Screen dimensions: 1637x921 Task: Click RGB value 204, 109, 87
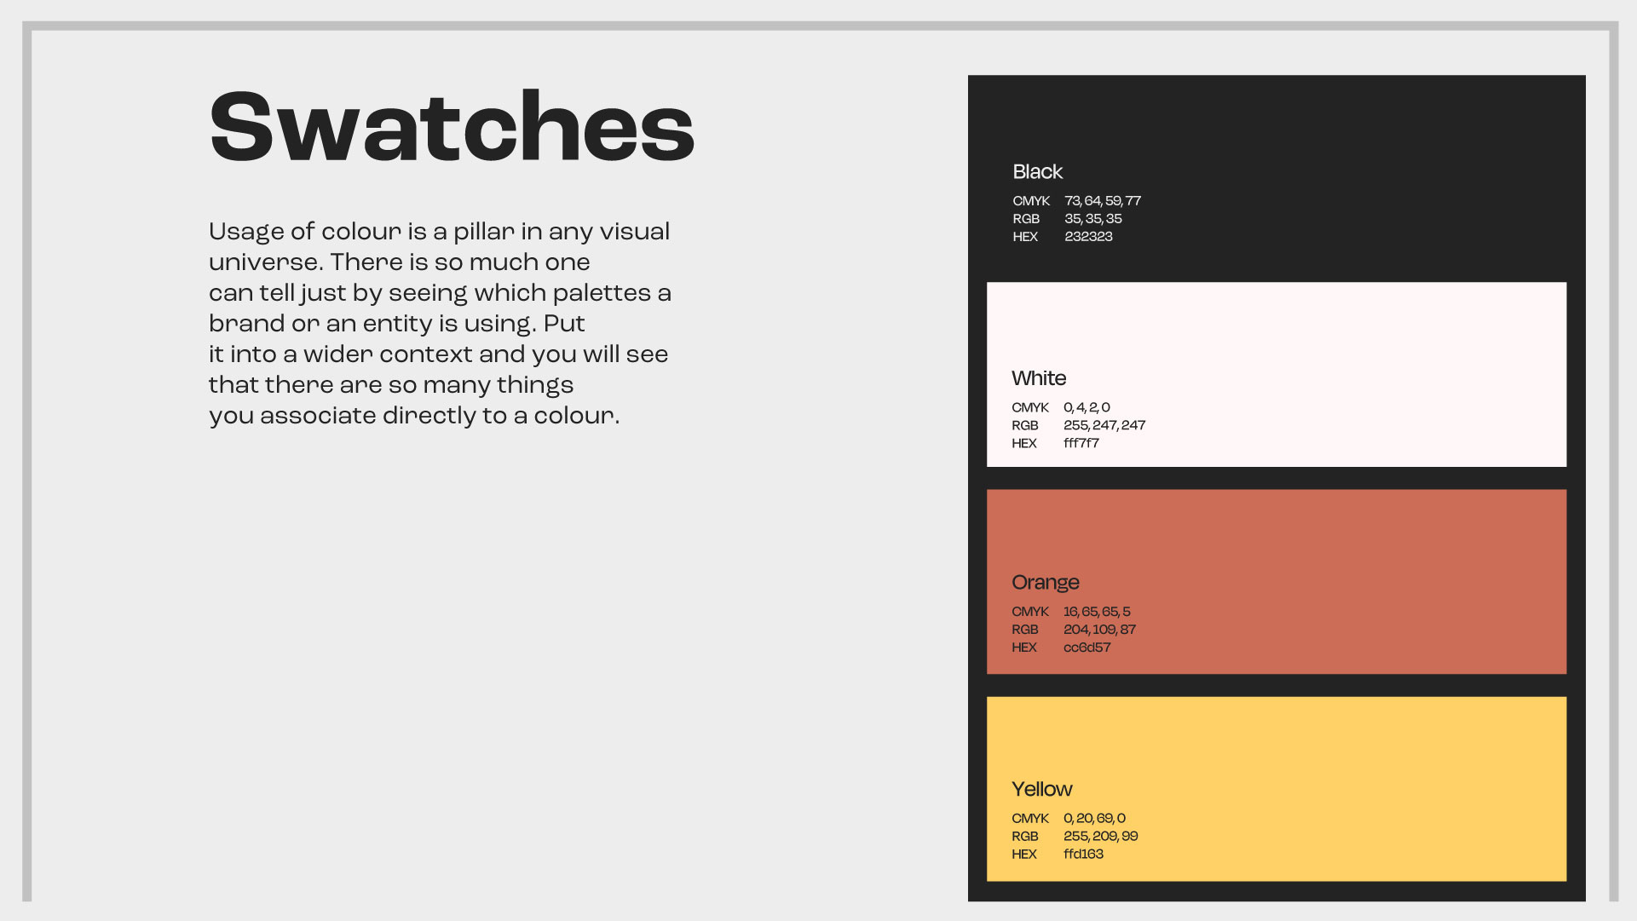tap(1099, 630)
